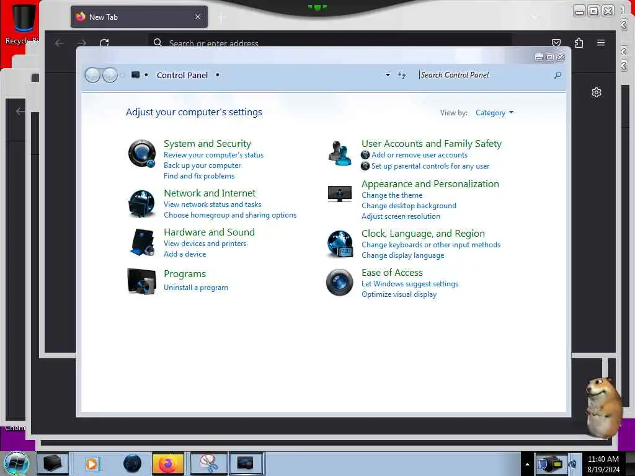Focus the Search Control Panel field

[485, 75]
